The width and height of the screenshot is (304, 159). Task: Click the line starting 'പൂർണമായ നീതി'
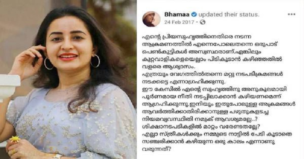tap(210, 97)
